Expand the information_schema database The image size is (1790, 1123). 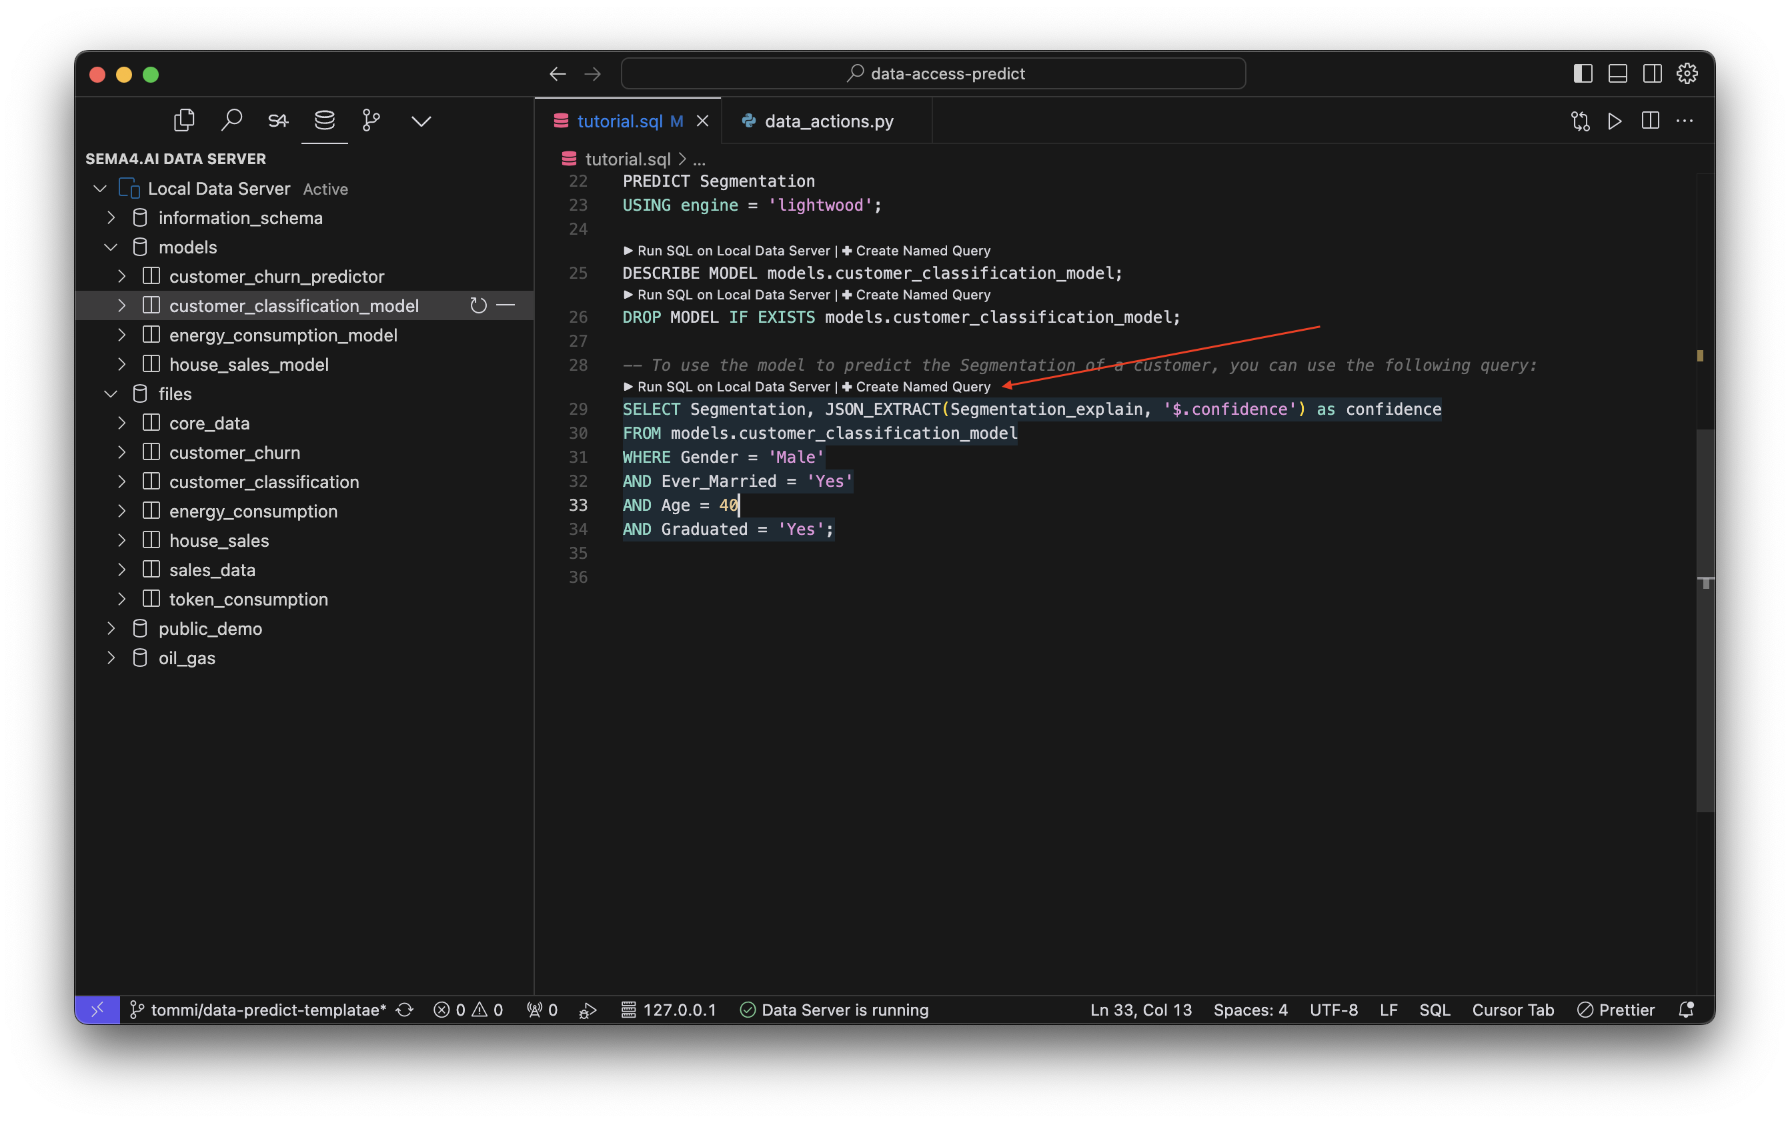point(111,217)
